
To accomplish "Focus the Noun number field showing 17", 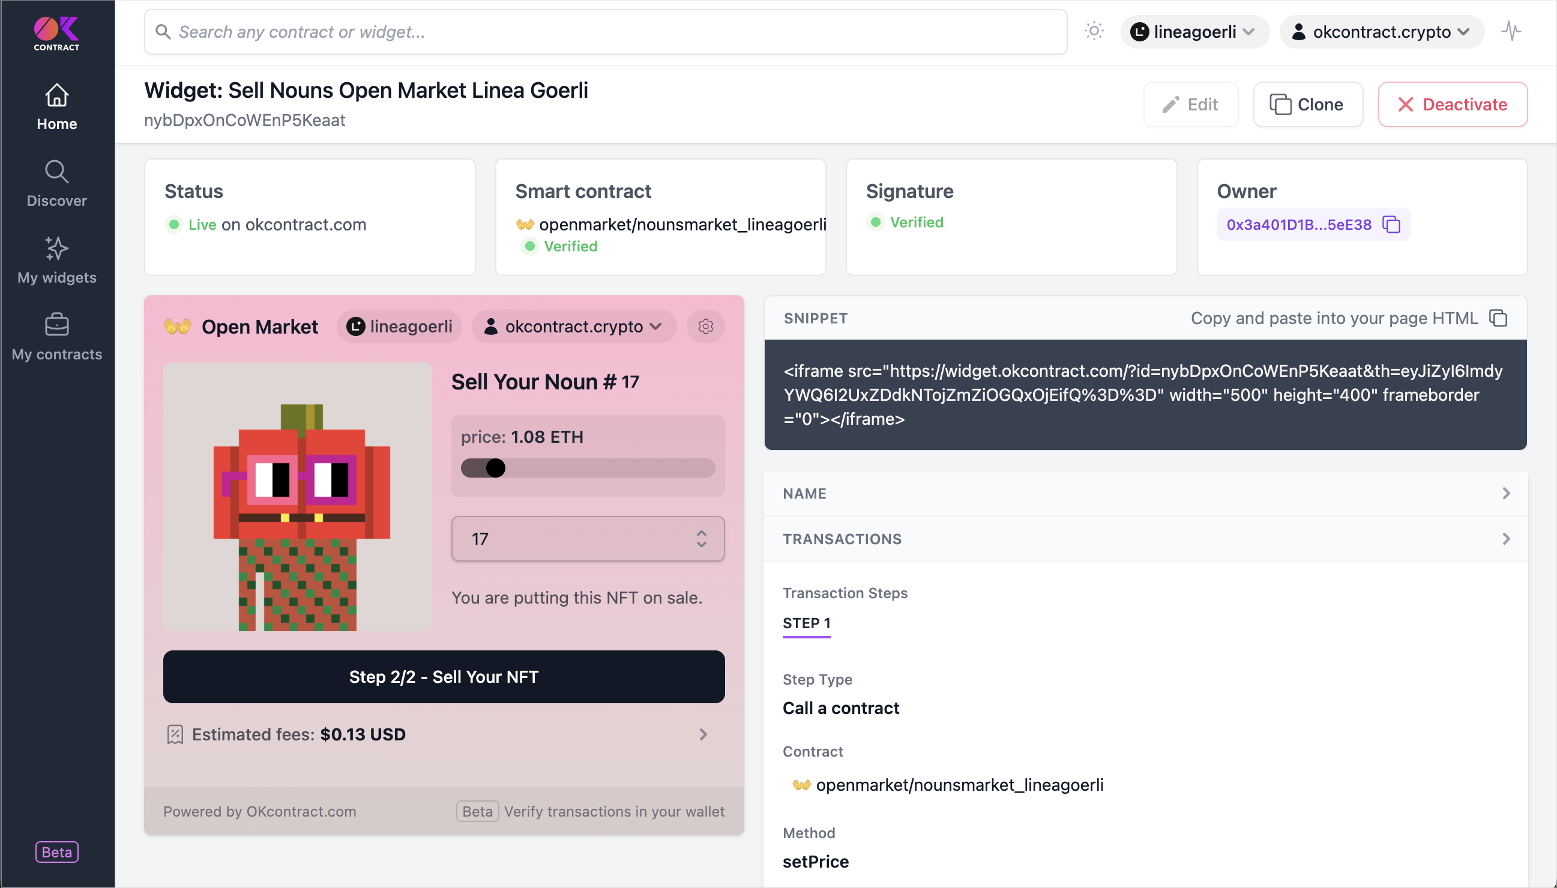I will (588, 539).
